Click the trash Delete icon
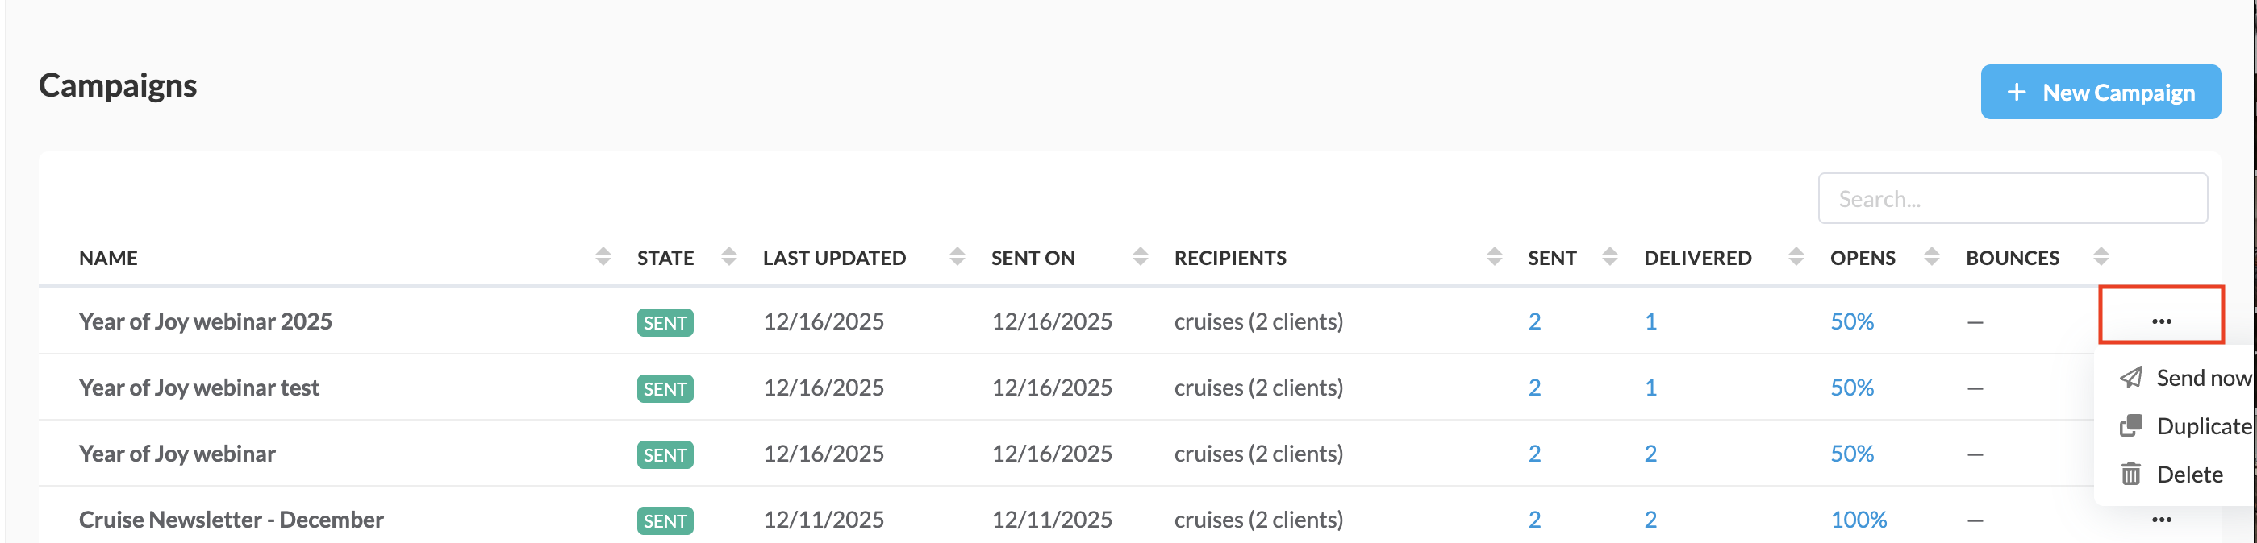The image size is (2257, 543). (x=2130, y=474)
